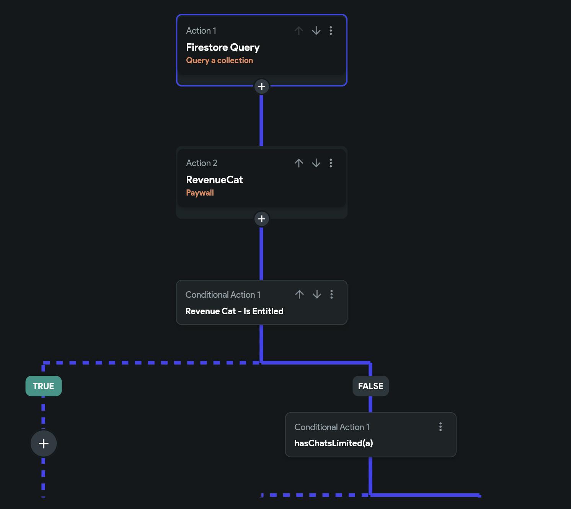
Task: Add action below RevenueCat Paywall
Action: (x=262, y=219)
